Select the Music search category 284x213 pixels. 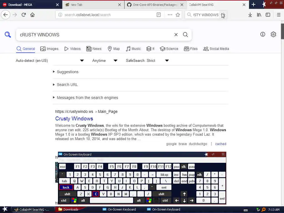coord(133,49)
